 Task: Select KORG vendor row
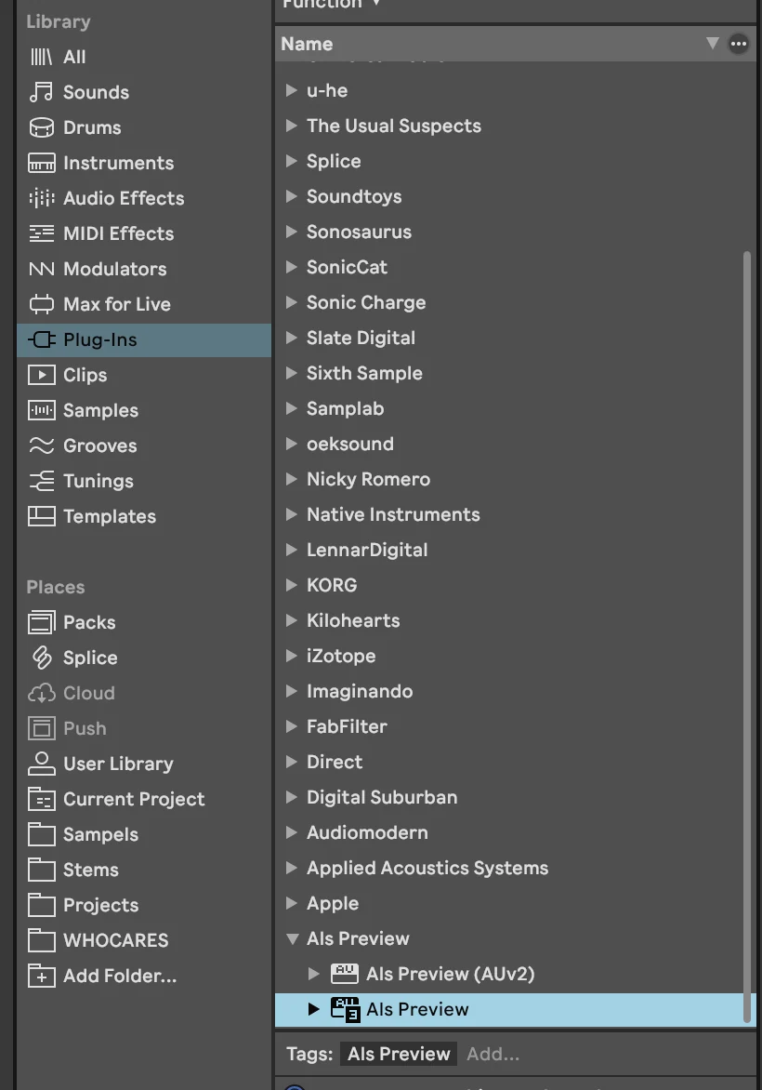pyautogui.click(x=516, y=585)
